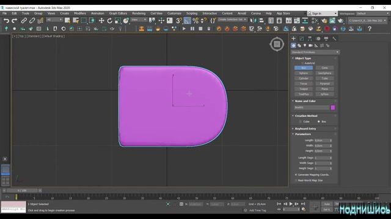
Task: Open Render Setup teapot icon
Action: [324, 21]
